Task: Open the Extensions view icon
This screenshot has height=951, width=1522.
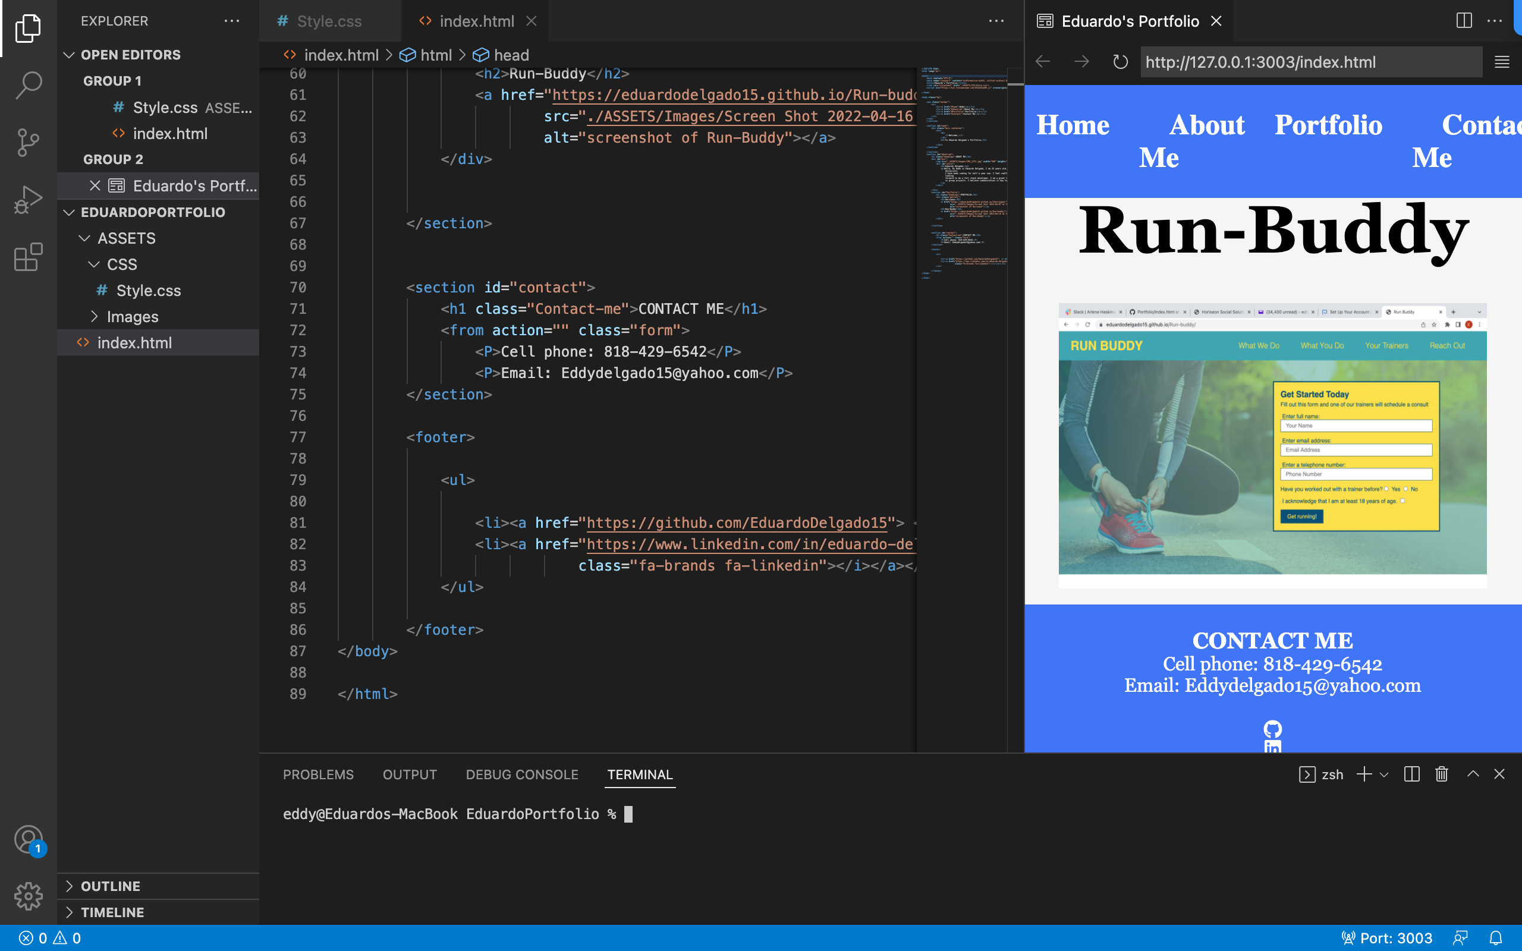Action: click(29, 257)
